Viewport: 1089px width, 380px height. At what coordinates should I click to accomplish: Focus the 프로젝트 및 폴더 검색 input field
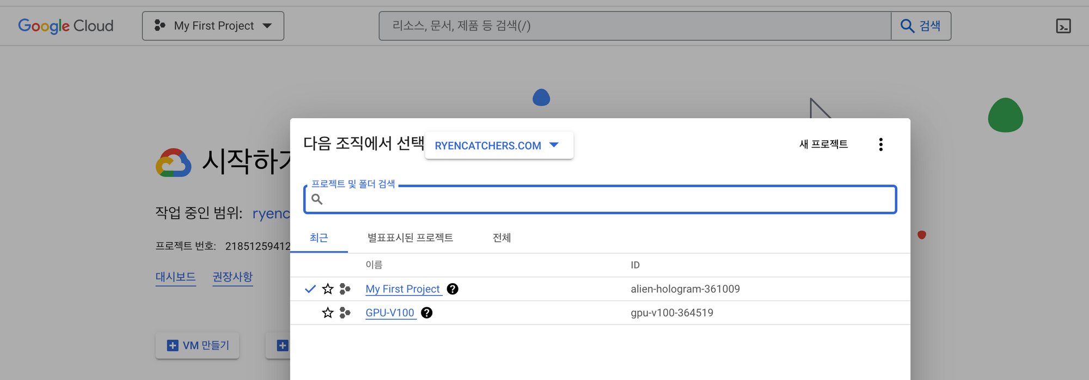(600, 200)
